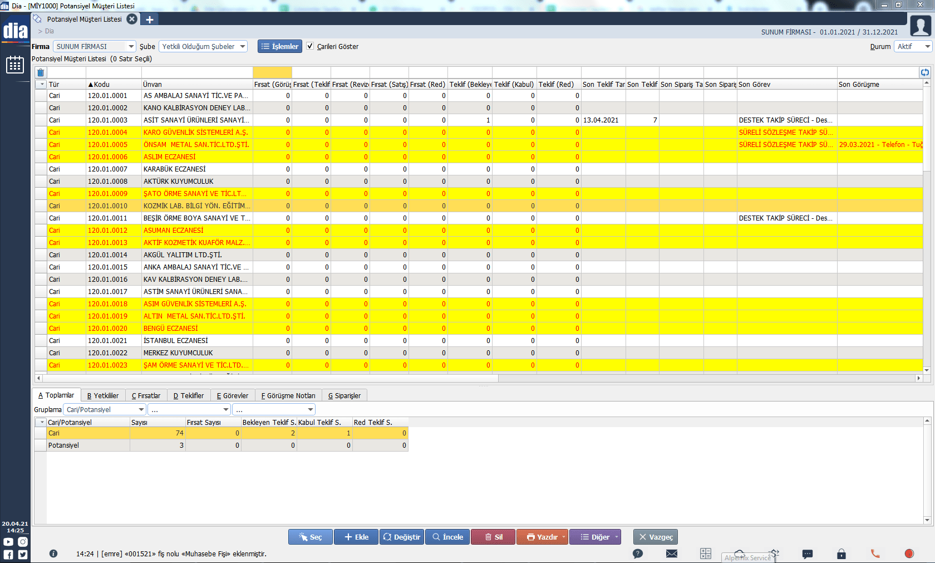Select the Potansiyel row in totals table
The image size is (935, 563).
pos(222,445)
